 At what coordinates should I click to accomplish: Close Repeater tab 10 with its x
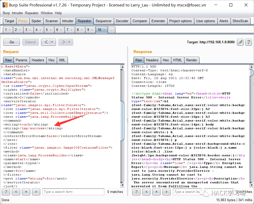pos(104,30)
